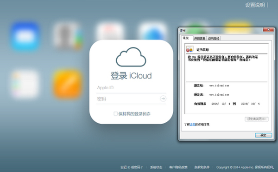Image resolution: width=278 pixels, height=172 pixels.
Task: Open the 设置说明 link at top right
Action: pos(255,5)
